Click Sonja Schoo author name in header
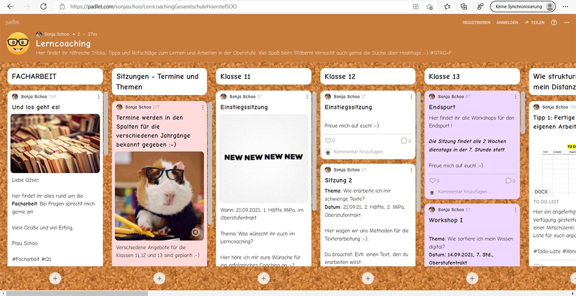Screen dimensions: 576x296 [x=56, y=34]
